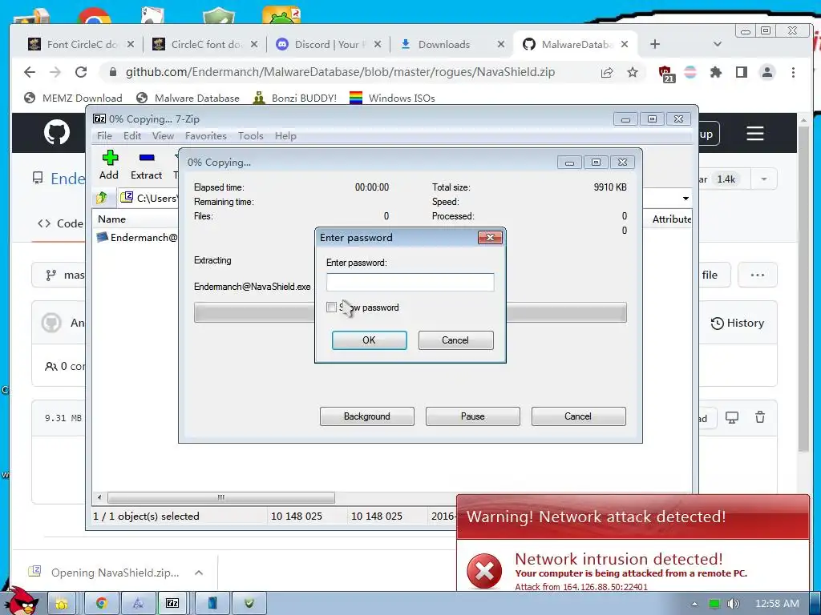
Task: Go up one folder in 7-Zip
Action: (102, 198)
